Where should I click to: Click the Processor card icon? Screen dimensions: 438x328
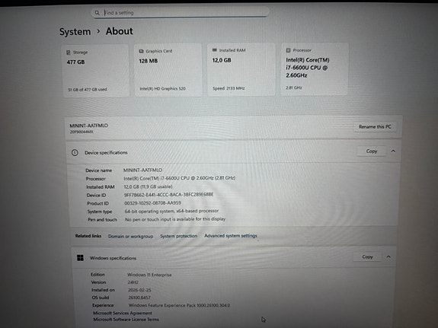(288, 50)
